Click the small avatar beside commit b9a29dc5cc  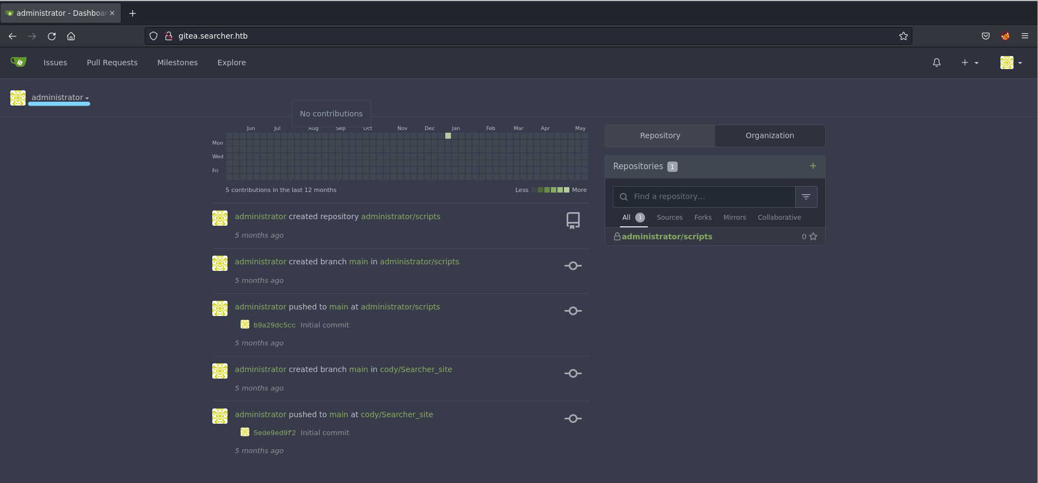[245, 325]
